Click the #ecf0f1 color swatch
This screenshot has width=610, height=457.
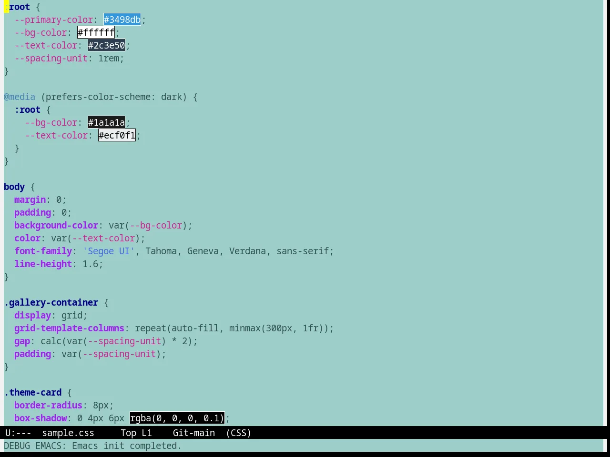117,135
